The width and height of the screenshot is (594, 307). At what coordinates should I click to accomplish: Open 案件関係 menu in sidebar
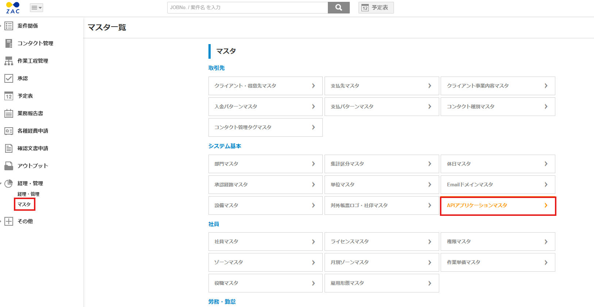[28, 26]
